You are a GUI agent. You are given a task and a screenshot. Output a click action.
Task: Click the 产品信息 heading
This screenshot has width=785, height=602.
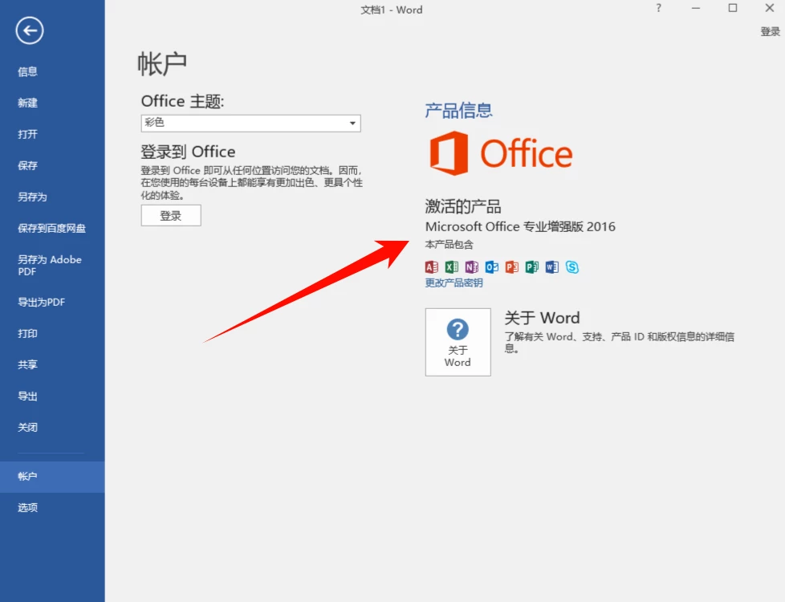point(458,110)
